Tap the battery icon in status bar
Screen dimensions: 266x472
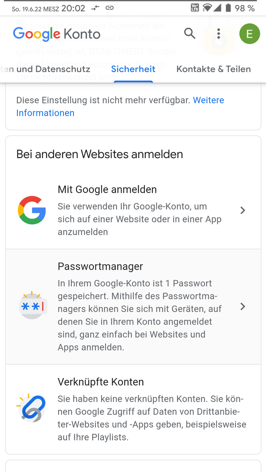click(228, 8)
